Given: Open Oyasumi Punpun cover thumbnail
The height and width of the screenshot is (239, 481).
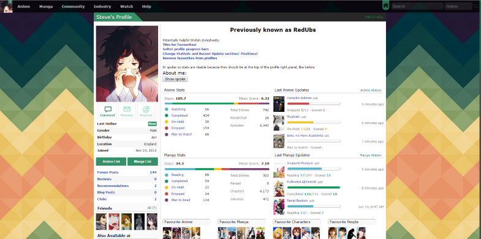Looking at the screenshot, I should (x=279, y=169).
